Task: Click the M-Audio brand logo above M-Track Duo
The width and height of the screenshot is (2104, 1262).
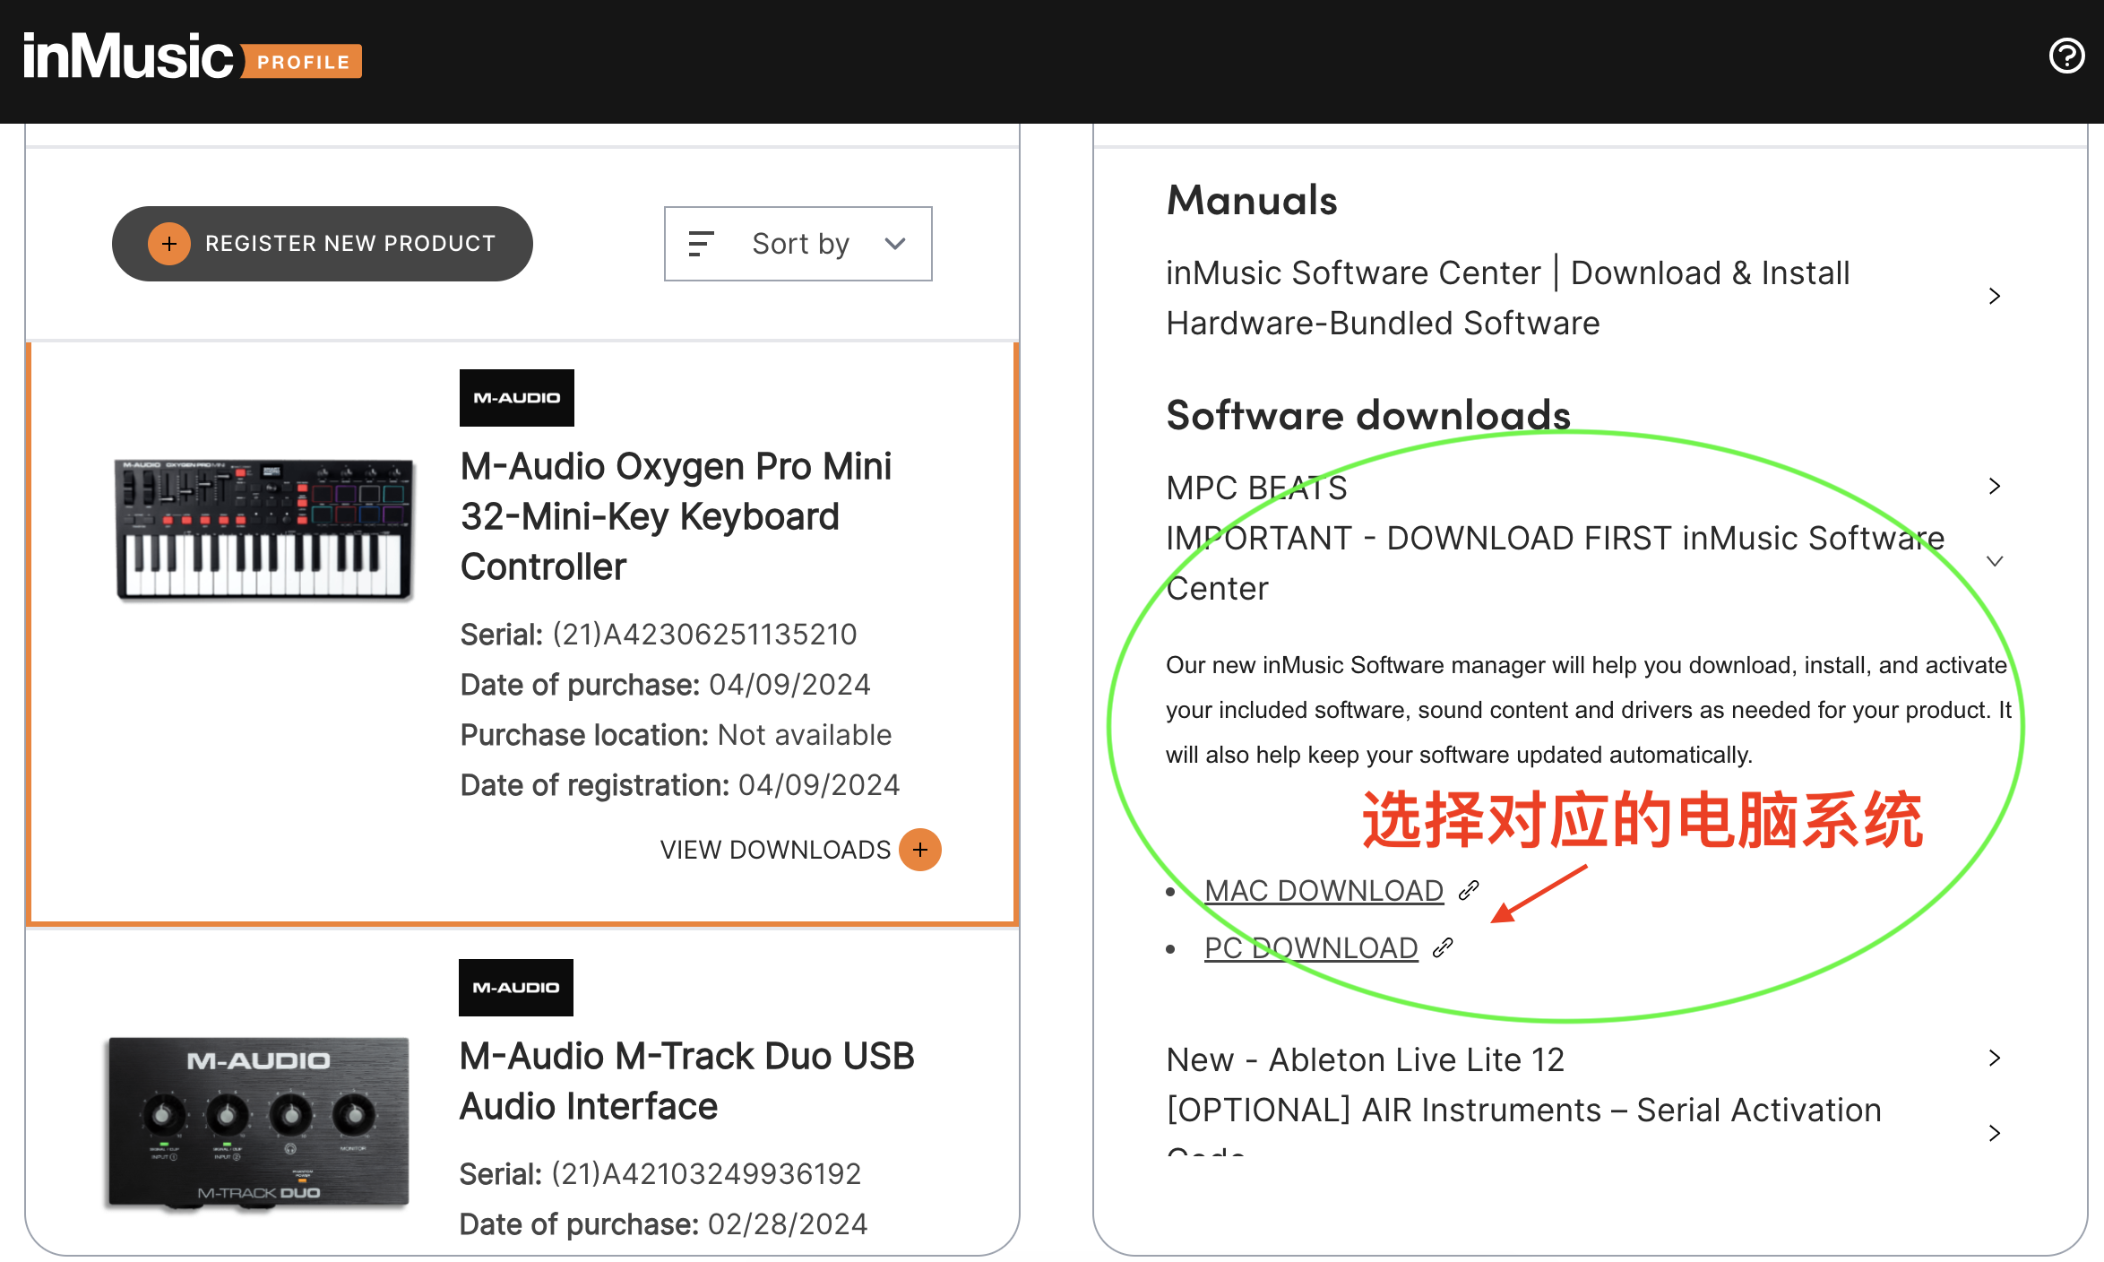Action: 516,988
